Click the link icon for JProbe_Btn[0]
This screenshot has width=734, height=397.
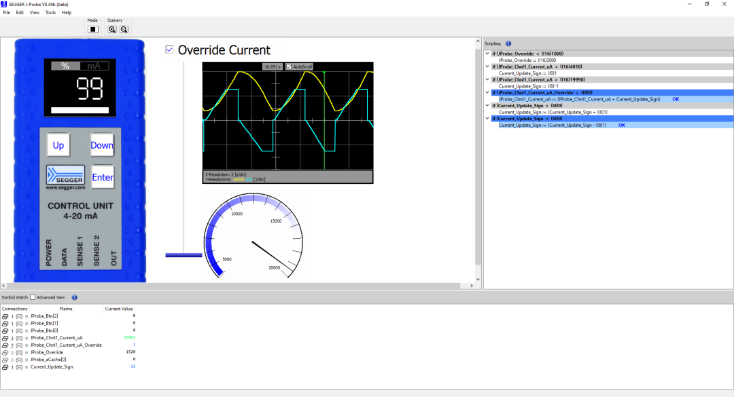(x=5, y=330)
